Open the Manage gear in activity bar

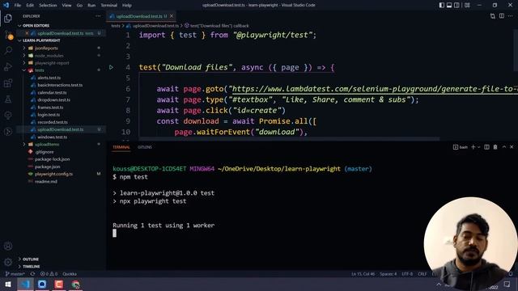click(x=8, y=262)
